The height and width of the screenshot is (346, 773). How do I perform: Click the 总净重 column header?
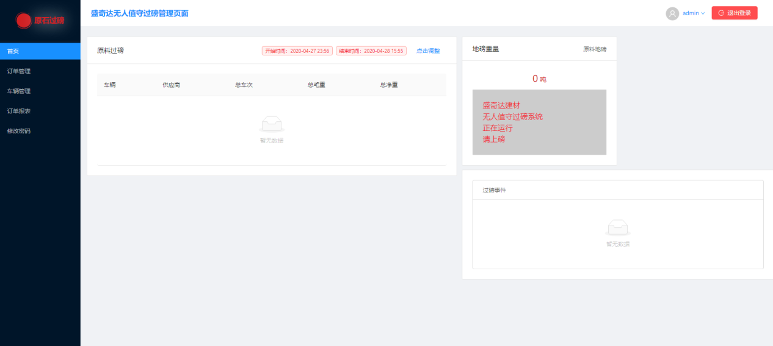(389, 85)
